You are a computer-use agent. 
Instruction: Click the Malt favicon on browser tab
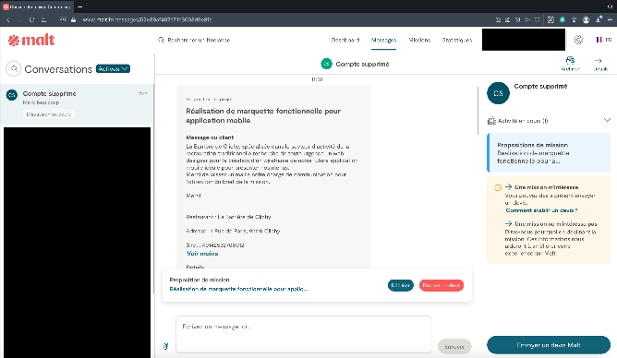[6, 6]
